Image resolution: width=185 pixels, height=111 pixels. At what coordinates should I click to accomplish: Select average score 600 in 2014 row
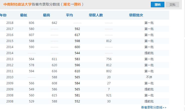77,47
